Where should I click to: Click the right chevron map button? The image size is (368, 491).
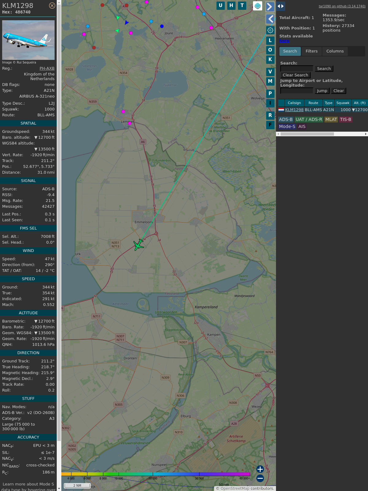(x=270, y=7)
